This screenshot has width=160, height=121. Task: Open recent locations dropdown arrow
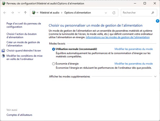tap(19, 13)
